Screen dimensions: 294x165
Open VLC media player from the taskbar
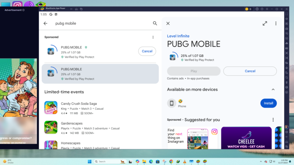tap(185, 162)
